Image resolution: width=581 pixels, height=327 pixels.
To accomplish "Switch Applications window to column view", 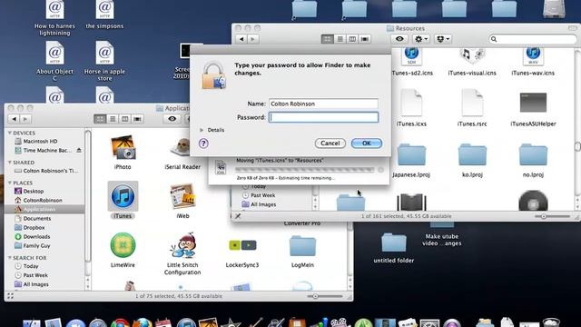I will (x=125, y=119).
